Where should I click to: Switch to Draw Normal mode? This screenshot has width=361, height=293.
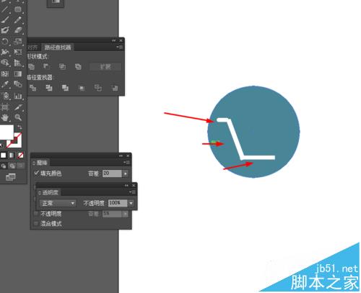(4, 166)
